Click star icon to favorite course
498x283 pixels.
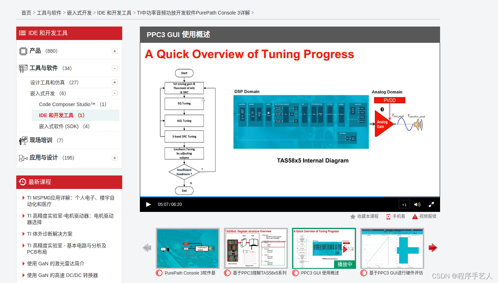pyautogui.click(x=353, y=216)
